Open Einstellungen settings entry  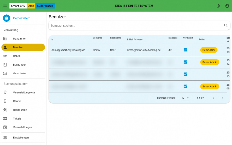pos(21,138)
